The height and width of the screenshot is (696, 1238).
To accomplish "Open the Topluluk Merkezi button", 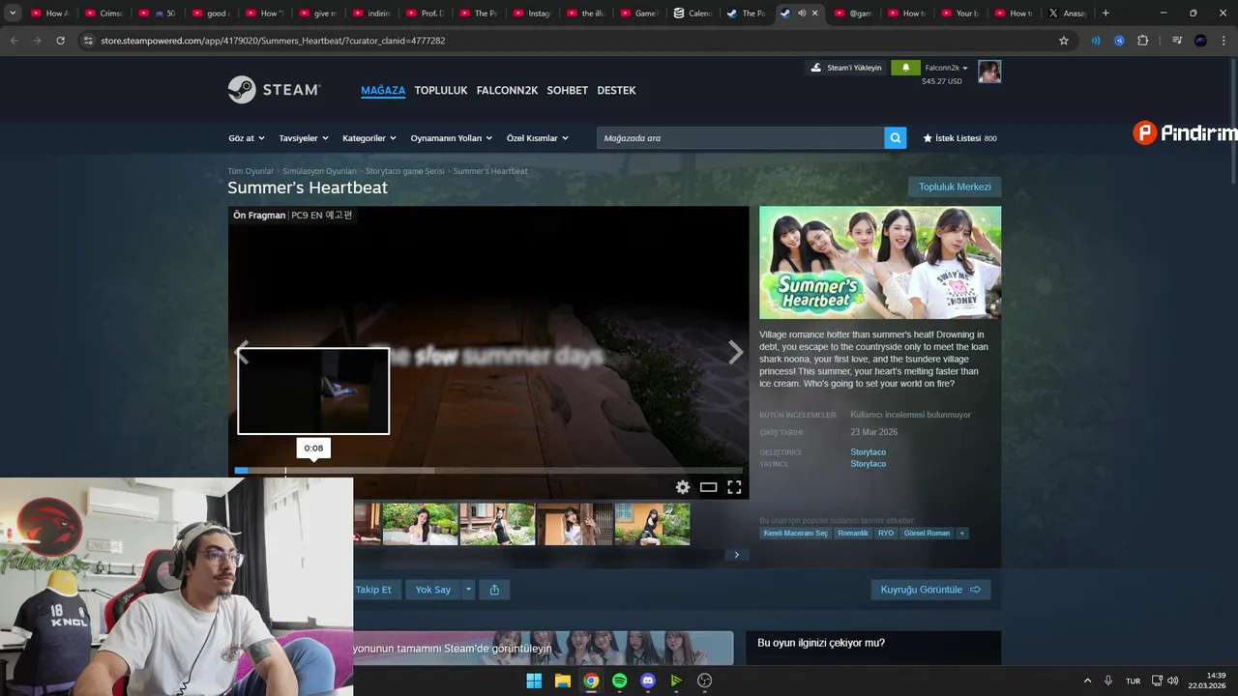I will [x=955, y=187].
